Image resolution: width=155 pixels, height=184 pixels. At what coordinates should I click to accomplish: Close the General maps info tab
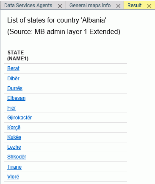(118, 6)
